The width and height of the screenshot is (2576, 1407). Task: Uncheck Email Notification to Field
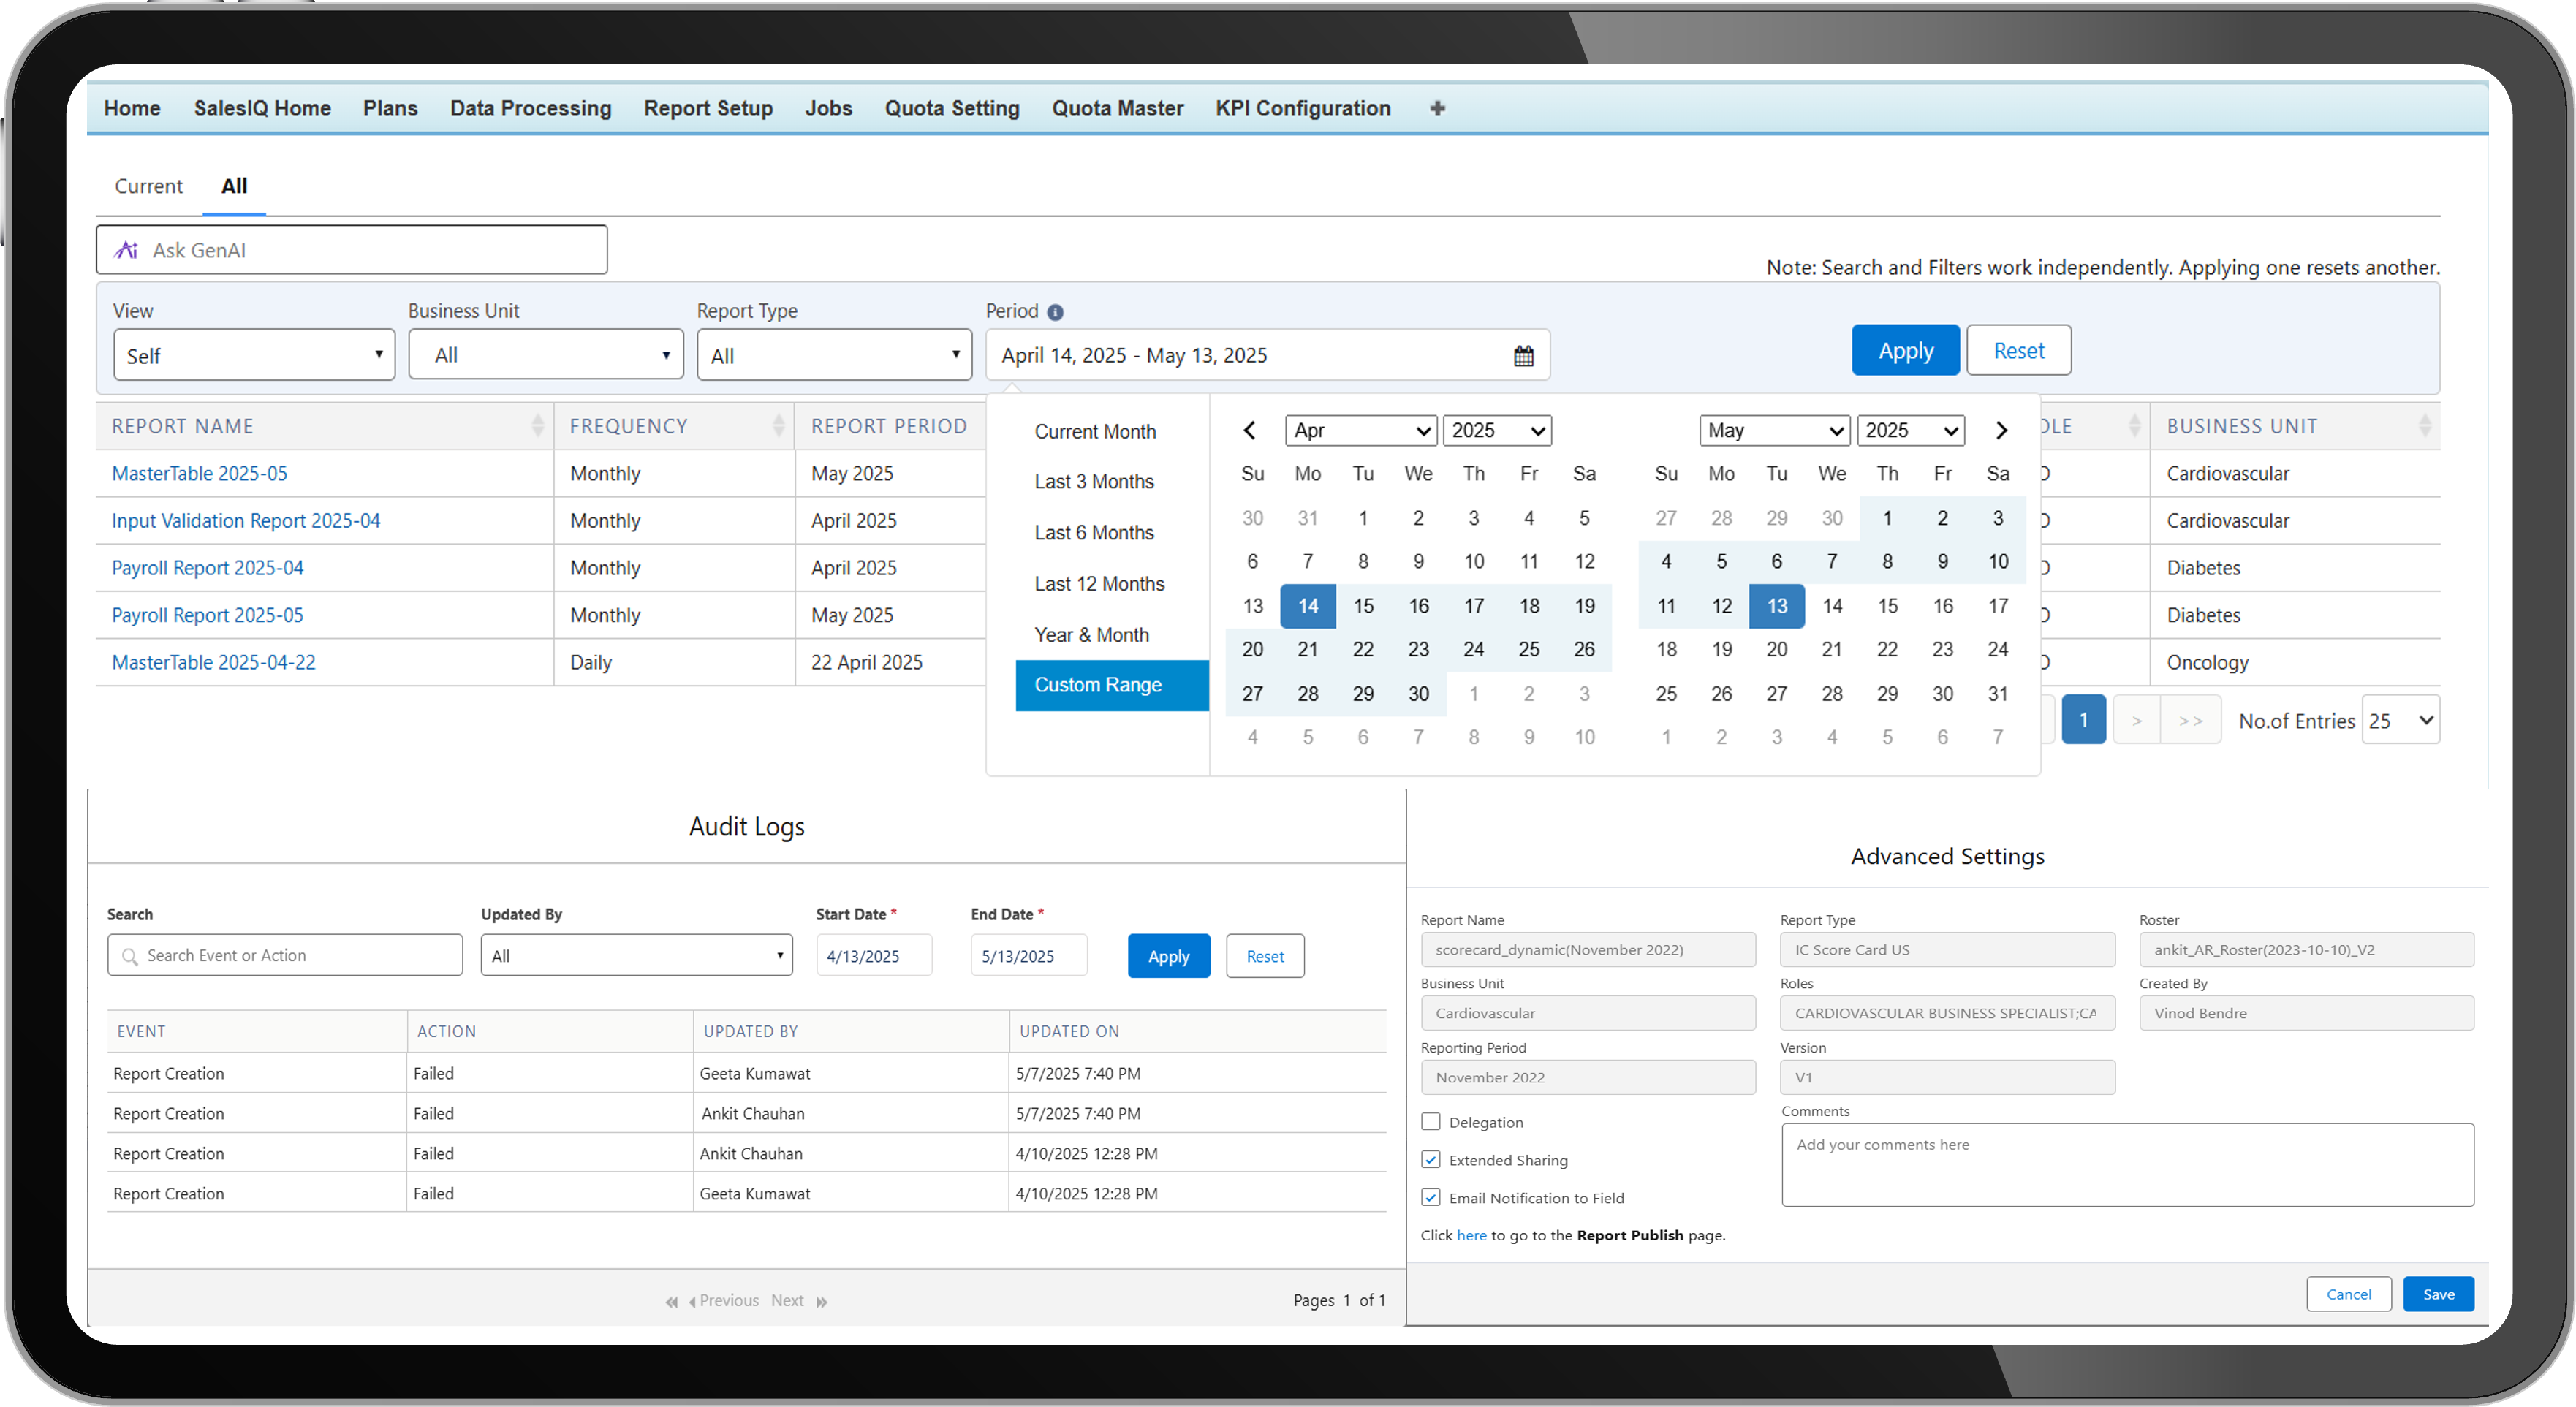(1430, 1197)
